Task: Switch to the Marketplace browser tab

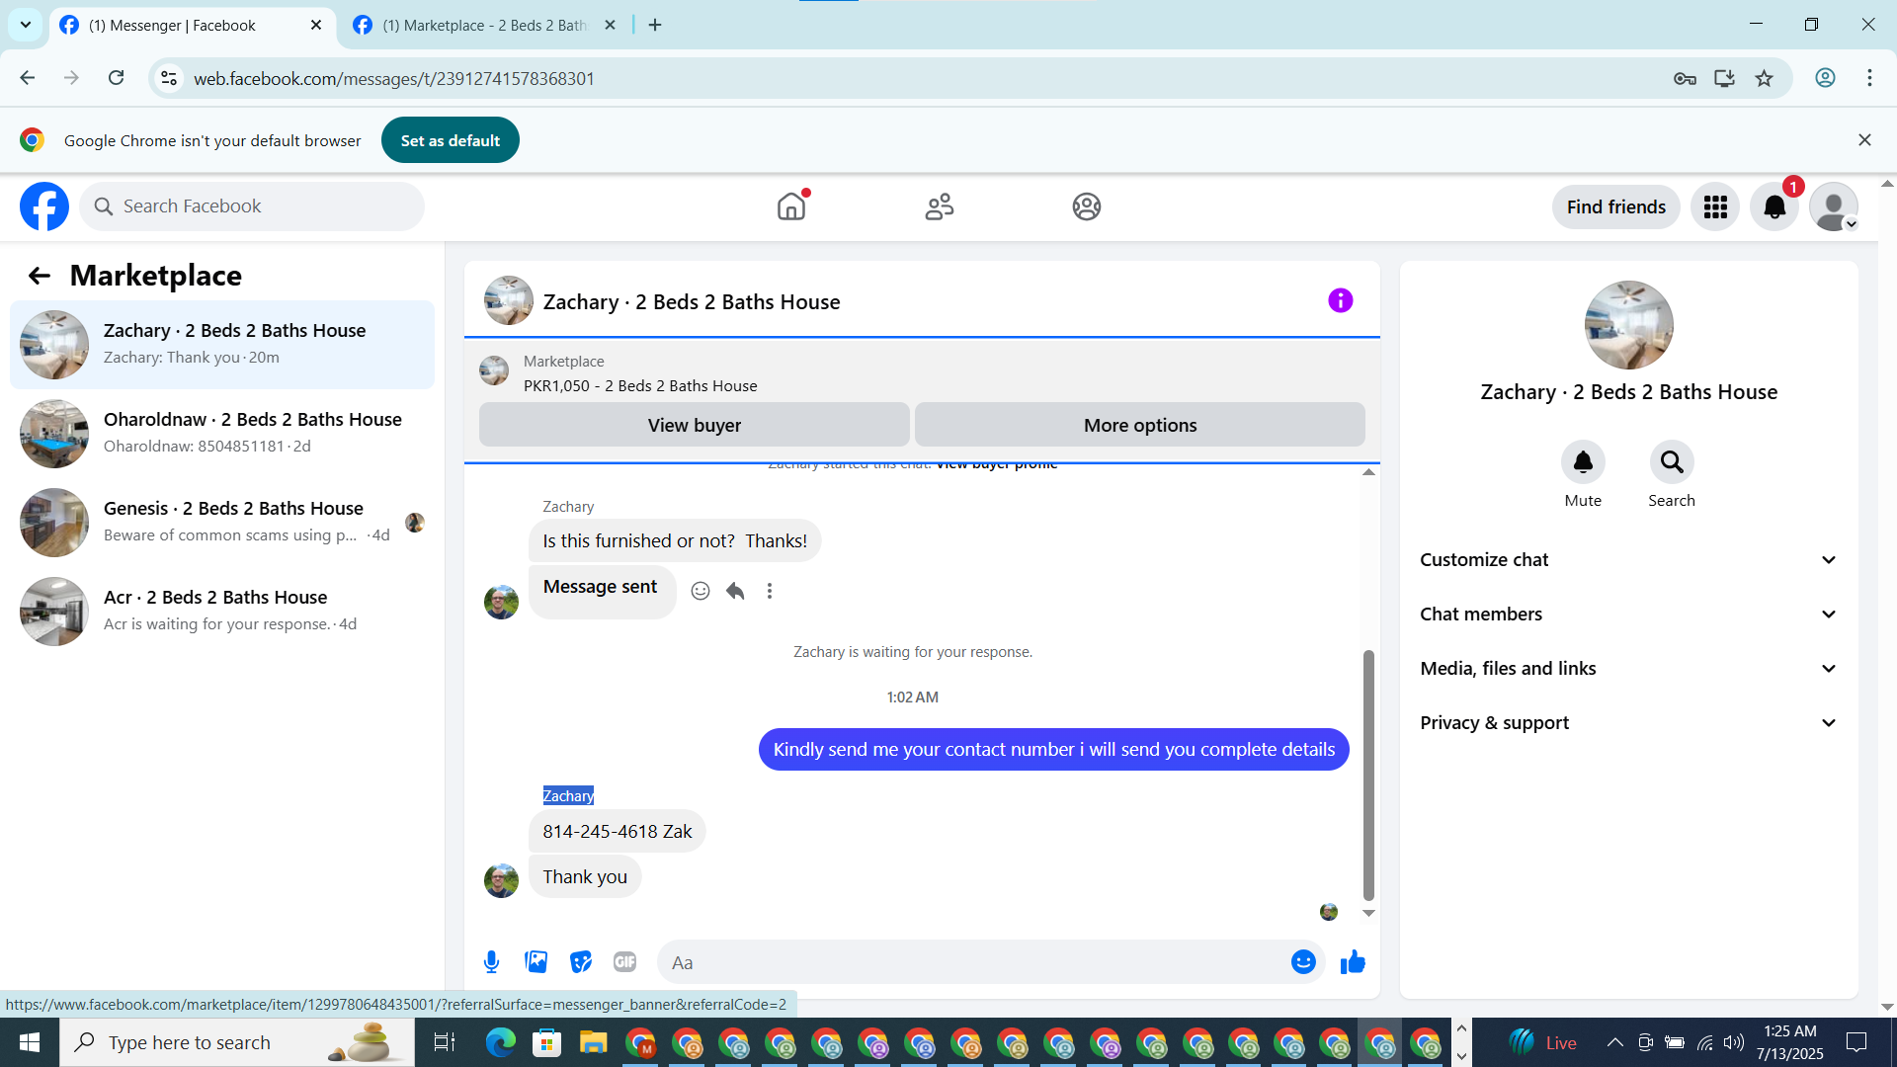Action: (484, 26)
